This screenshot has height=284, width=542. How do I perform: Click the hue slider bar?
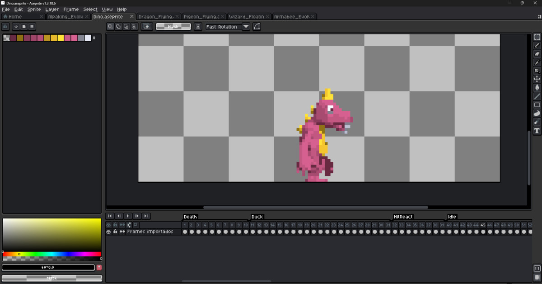point(52,254)
